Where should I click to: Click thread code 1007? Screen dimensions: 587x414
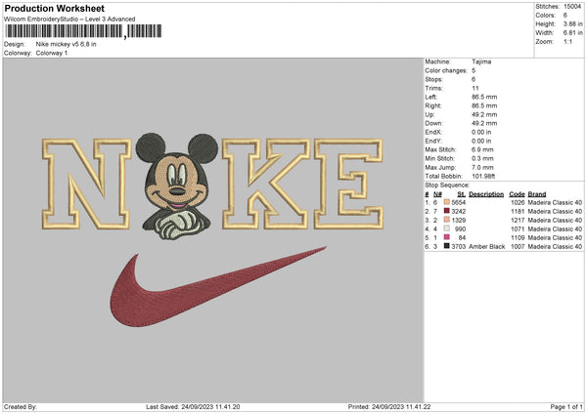(x=518, y=247)
